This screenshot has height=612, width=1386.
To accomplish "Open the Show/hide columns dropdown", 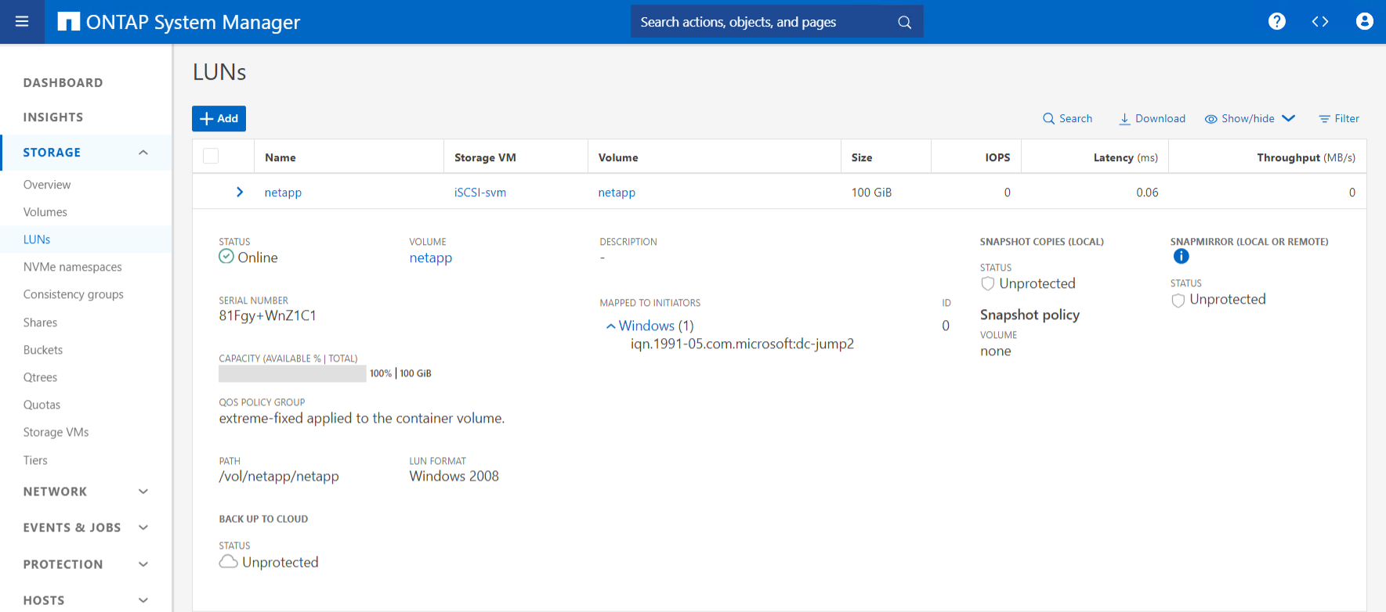I will [x=1250, y=118].
